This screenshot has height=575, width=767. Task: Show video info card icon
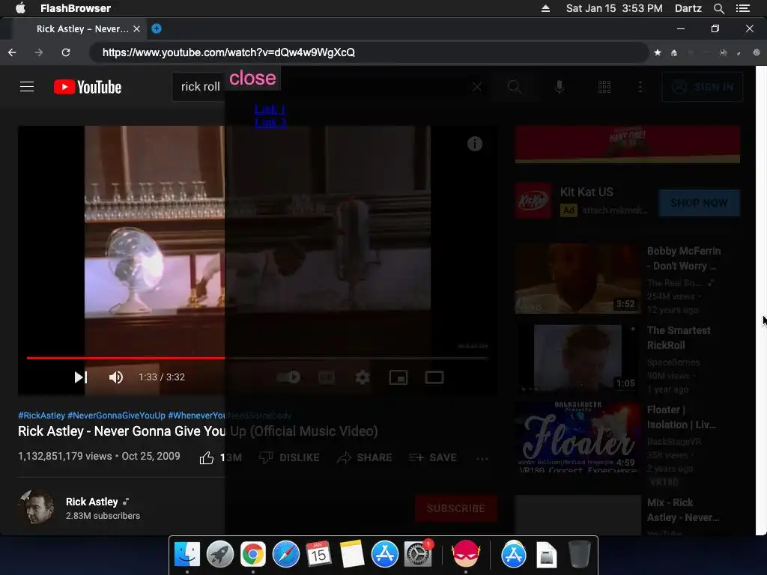click(x=474, y=144)
